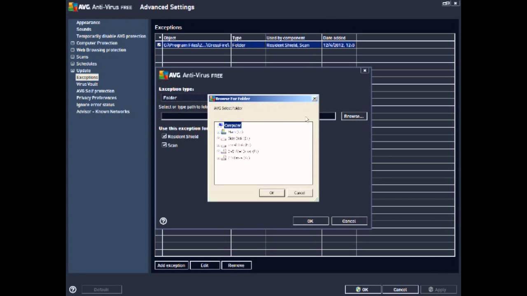
Task: Toggle the Resident Shield checkbox
Action: (x=164, y=136)
